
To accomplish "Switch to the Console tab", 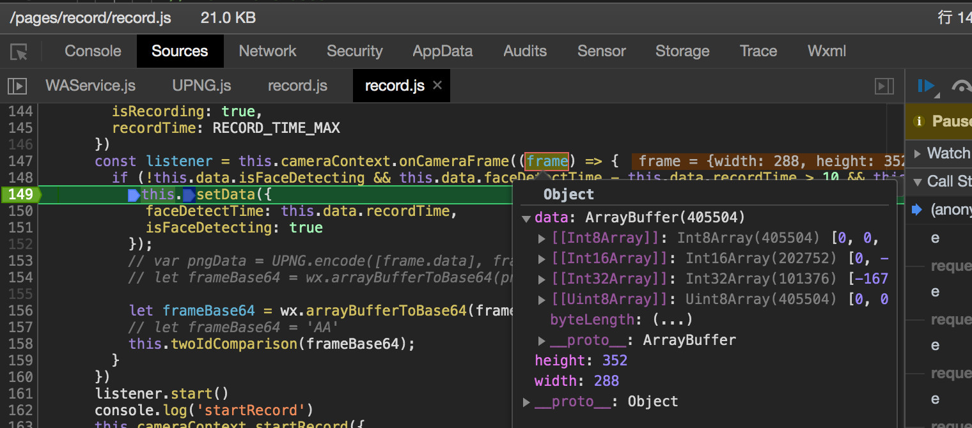I will point(93,51).
